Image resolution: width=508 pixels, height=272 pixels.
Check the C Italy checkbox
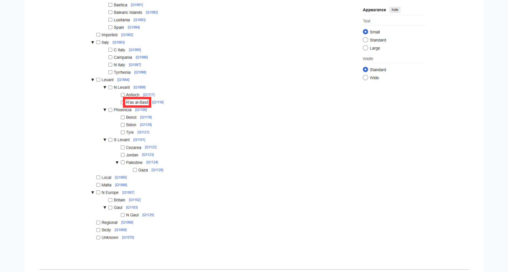click(x=110, y=50)
